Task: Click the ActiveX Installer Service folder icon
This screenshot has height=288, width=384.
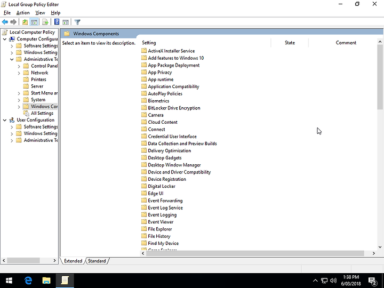Action: [144, 51]
